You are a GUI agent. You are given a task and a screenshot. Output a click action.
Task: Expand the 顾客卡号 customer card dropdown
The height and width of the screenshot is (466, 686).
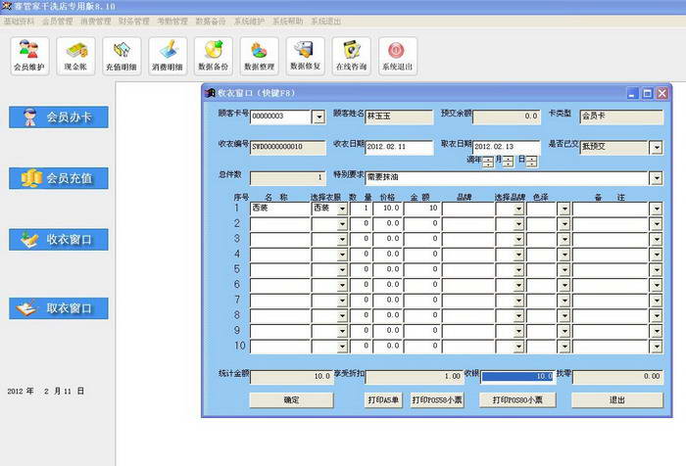[x=318, y=117]
